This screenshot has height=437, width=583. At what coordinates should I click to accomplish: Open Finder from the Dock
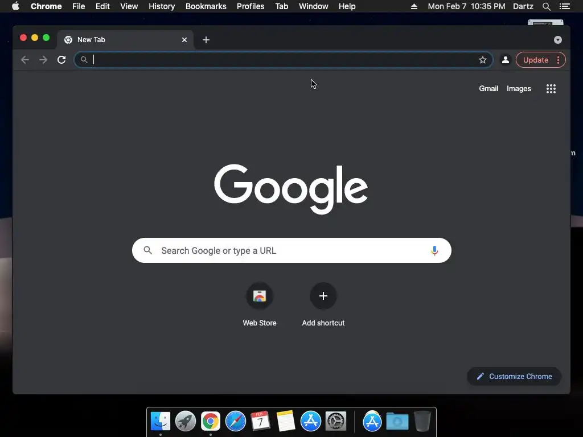[160, 422]
